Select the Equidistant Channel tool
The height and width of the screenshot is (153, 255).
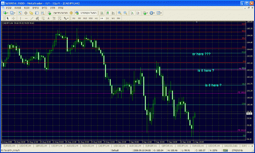pos(37,18)
